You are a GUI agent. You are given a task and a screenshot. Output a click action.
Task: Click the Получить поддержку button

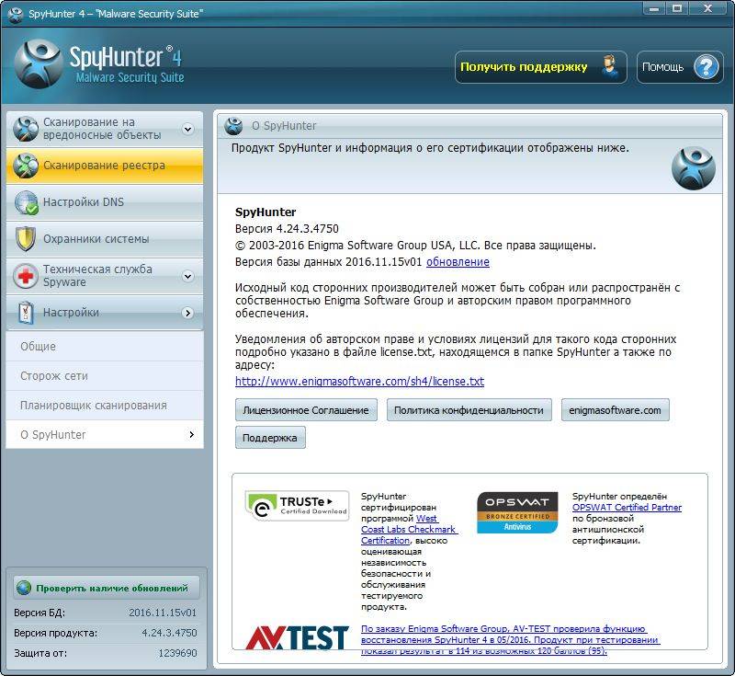pyautogui.click(x=540, y=67)
